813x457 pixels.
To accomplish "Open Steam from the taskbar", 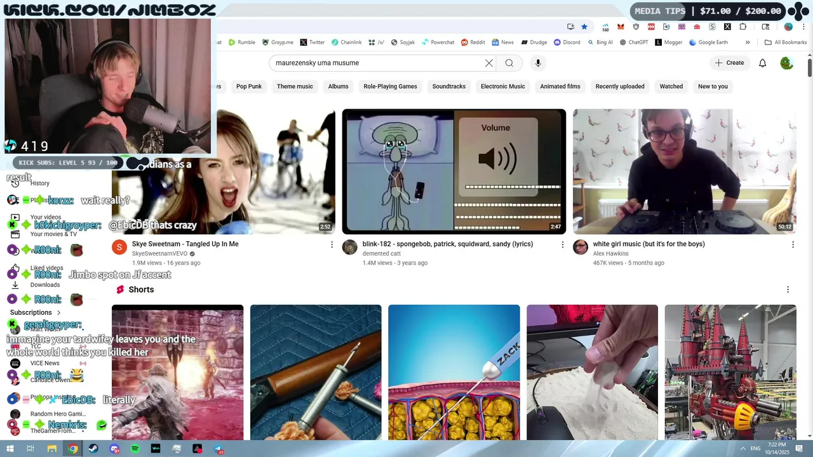I will point(93,449).
